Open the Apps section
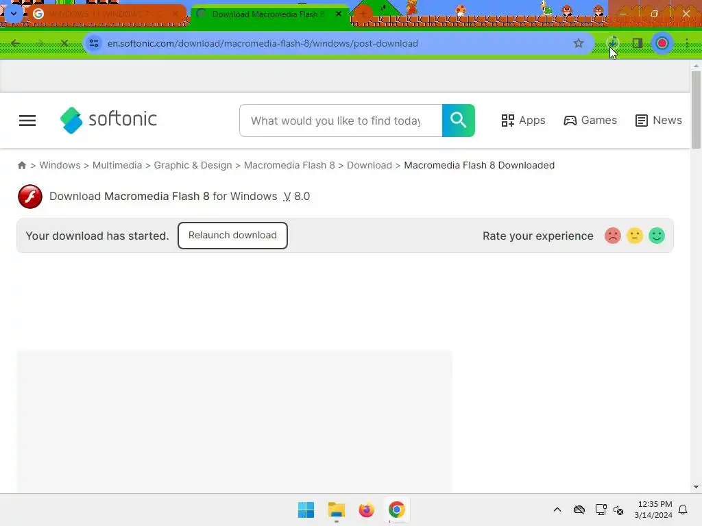This screenshot has height=526, width=702. tap(523, 121)
